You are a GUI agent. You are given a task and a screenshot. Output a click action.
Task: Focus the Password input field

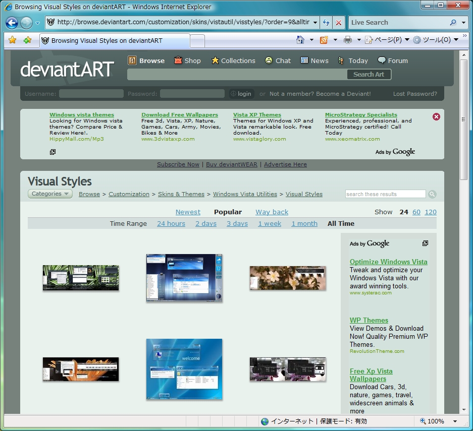[192, 94]
